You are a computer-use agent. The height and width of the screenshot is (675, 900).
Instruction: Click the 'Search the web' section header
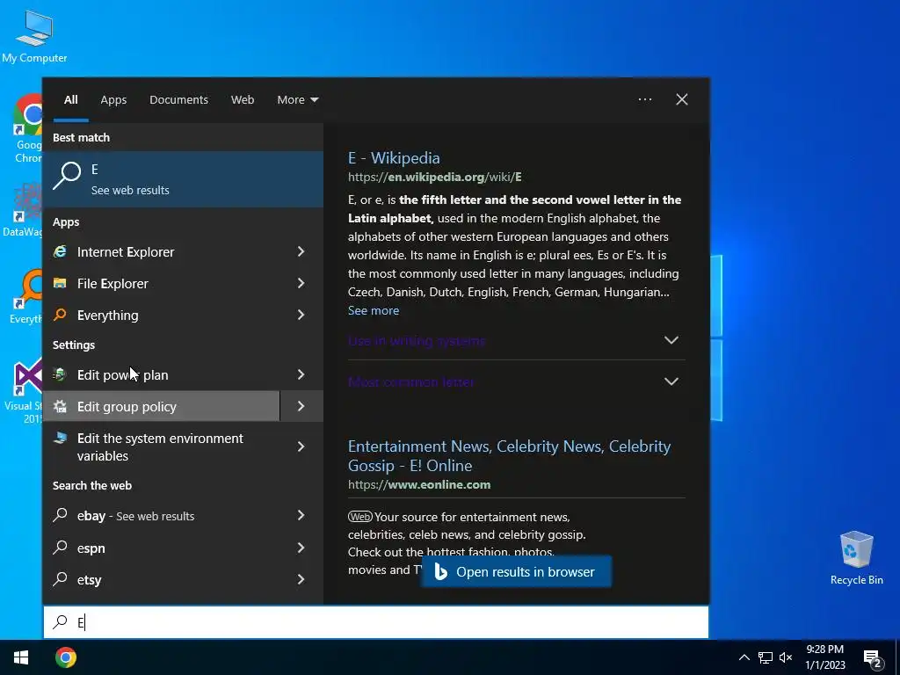92,485
